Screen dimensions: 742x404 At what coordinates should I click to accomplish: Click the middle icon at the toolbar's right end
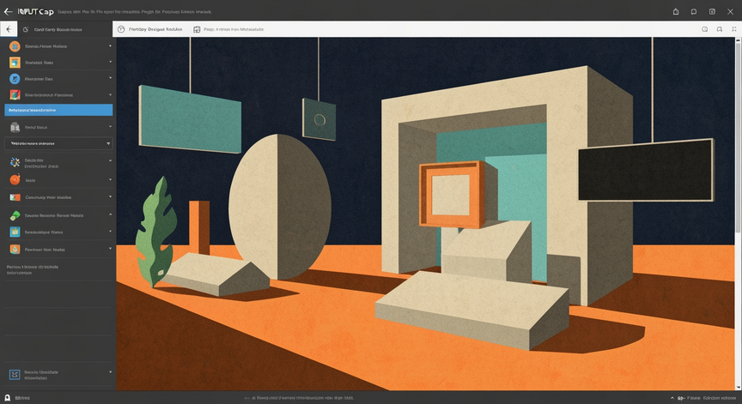(x=720, y=29)
